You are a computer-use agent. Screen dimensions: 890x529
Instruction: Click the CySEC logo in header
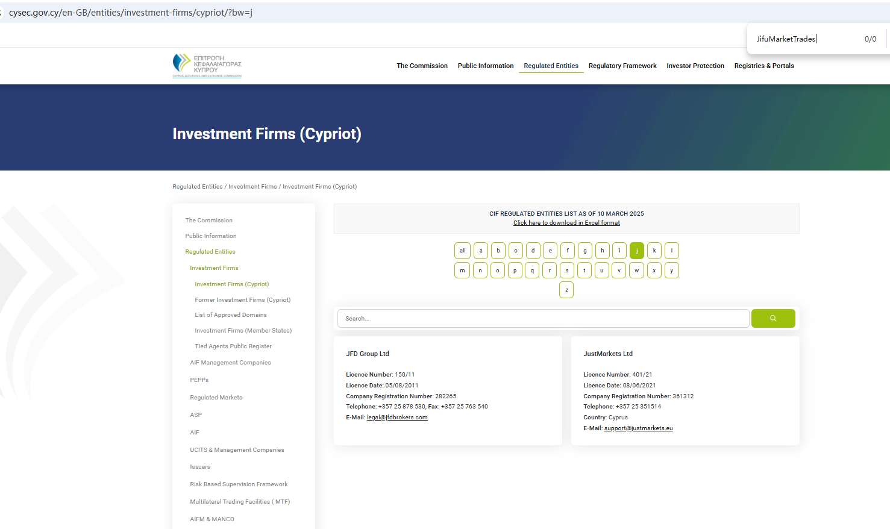coord(207,66)
